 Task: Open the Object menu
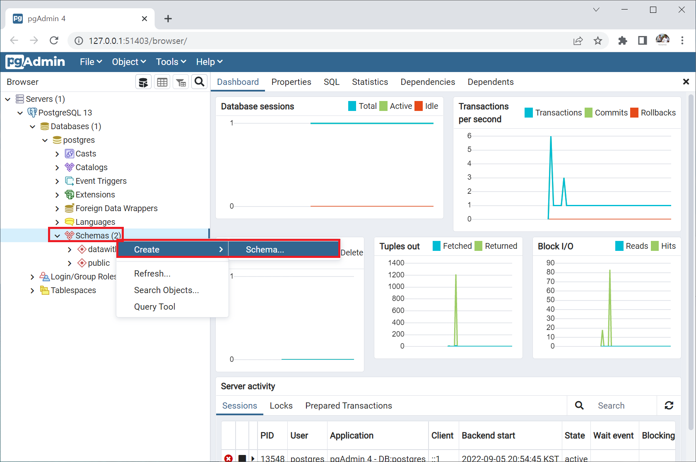[129, 62]
